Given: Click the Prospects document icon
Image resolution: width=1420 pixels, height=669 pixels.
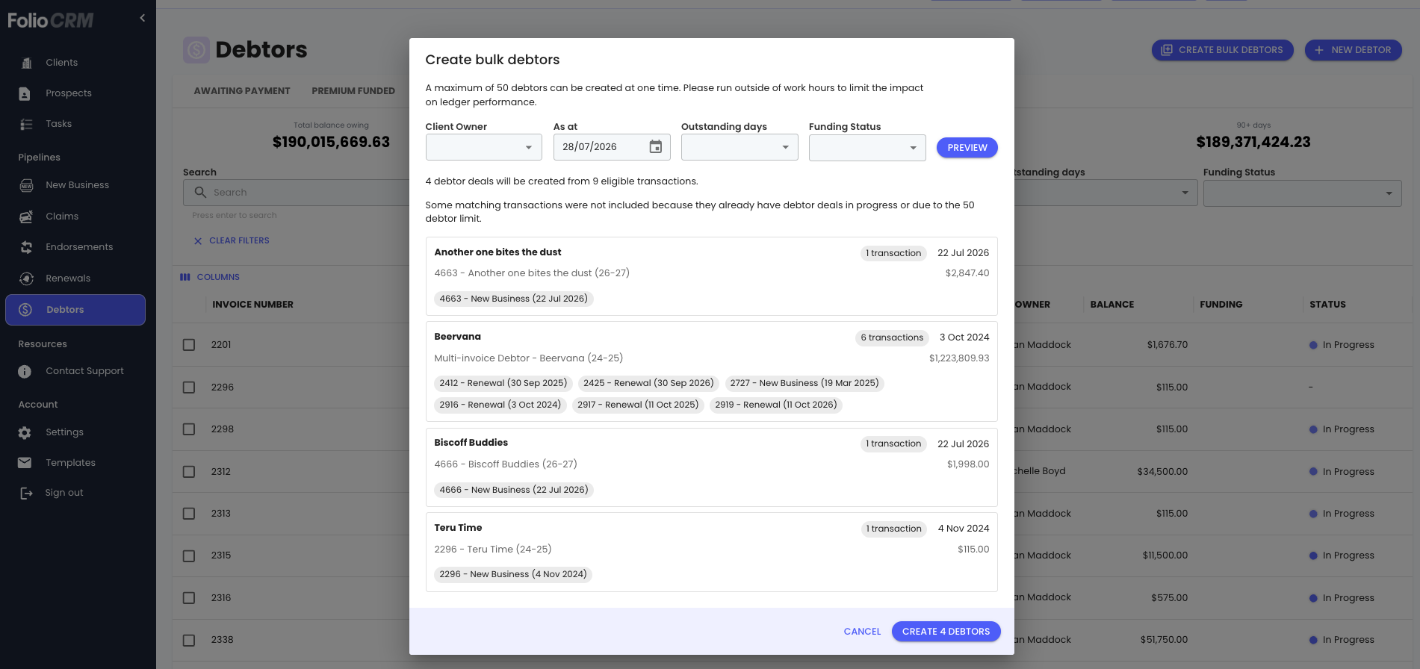Looking at the screenshot, I should [25, 93].
